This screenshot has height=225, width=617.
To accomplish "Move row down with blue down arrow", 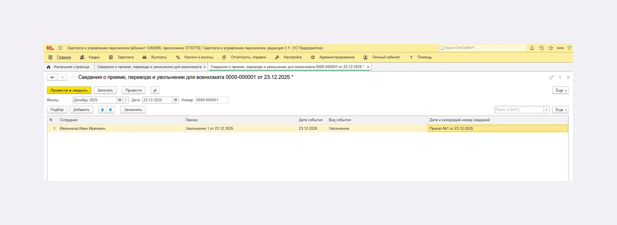I will click(111, 110).
